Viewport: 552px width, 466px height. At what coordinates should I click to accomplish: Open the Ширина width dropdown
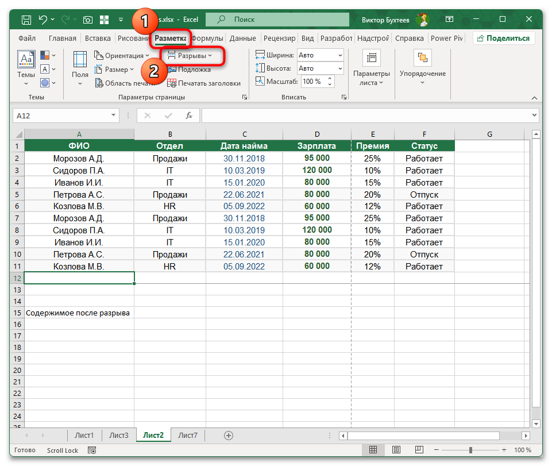tap(340, 55)
